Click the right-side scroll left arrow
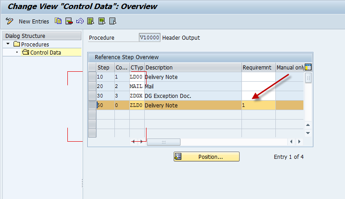This screenshot has height=199, width=345. pos(291,142)
